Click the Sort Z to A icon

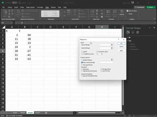click(x=64, y=15)
